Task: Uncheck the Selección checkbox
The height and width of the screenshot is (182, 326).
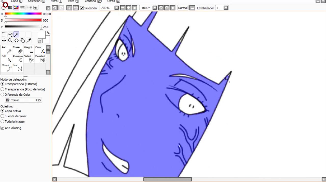Action: coord(82,8)
